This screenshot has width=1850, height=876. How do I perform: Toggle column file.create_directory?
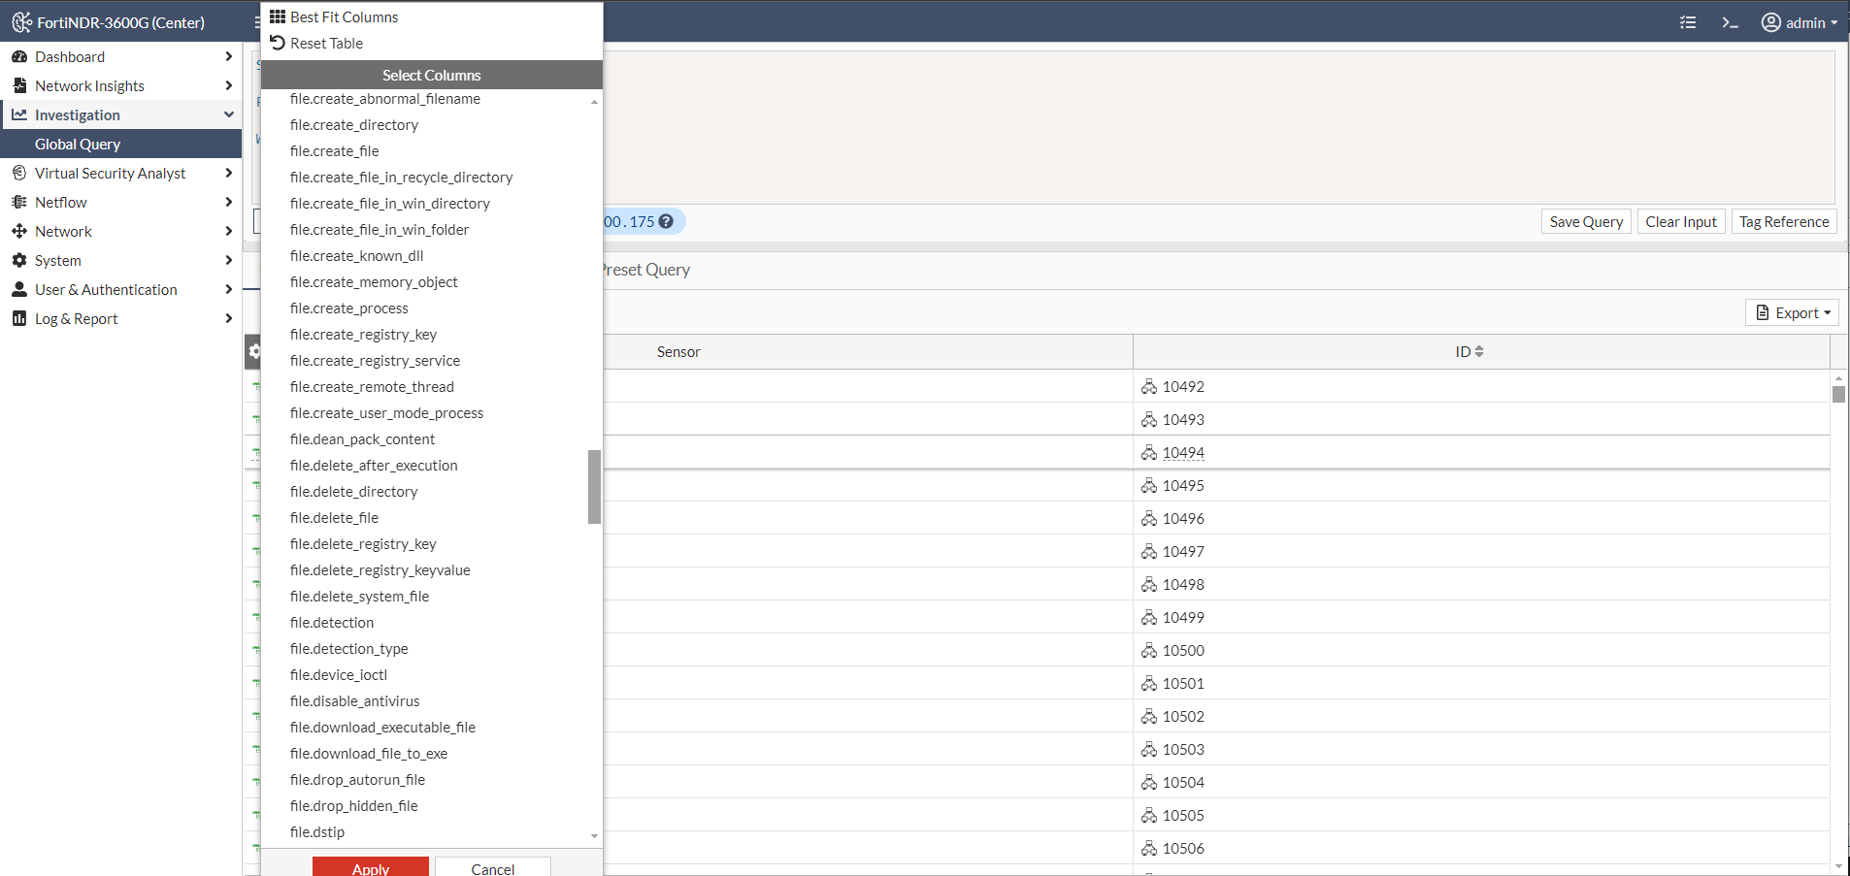354,124
